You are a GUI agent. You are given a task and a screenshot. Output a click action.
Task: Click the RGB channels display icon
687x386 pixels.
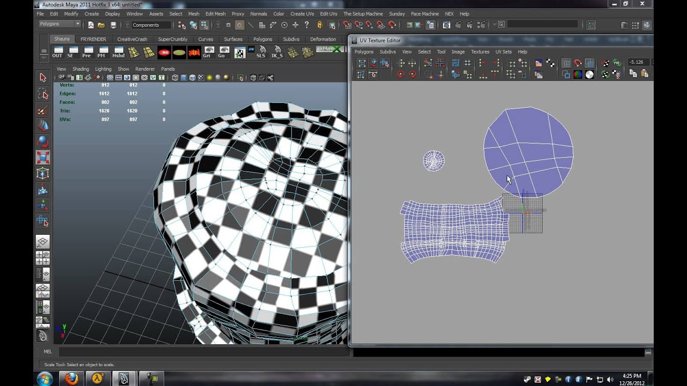coord(578,75)
